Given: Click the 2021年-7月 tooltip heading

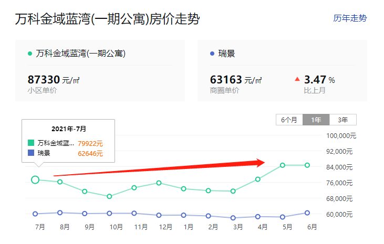Looking at the screenshot, I should pyautogui.click(x=69, y=129).
